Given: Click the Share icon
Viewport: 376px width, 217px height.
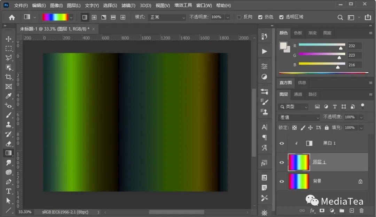Looking at the screenshot, I should (x=368, y=17).
